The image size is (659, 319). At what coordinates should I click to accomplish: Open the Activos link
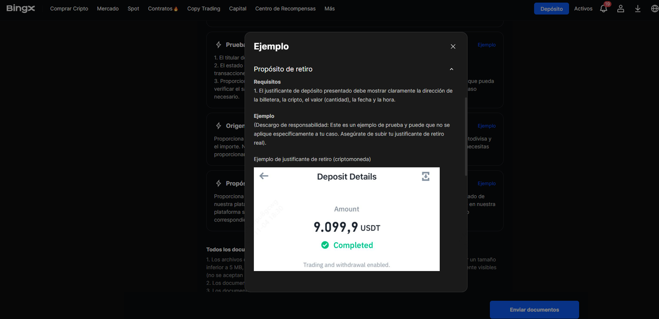(x=583, y=9)
